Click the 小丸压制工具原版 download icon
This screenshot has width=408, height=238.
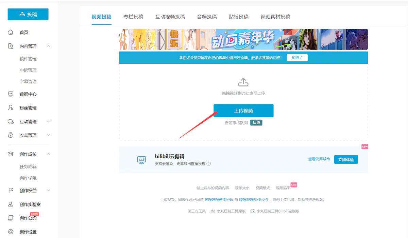tap(213, 211)
